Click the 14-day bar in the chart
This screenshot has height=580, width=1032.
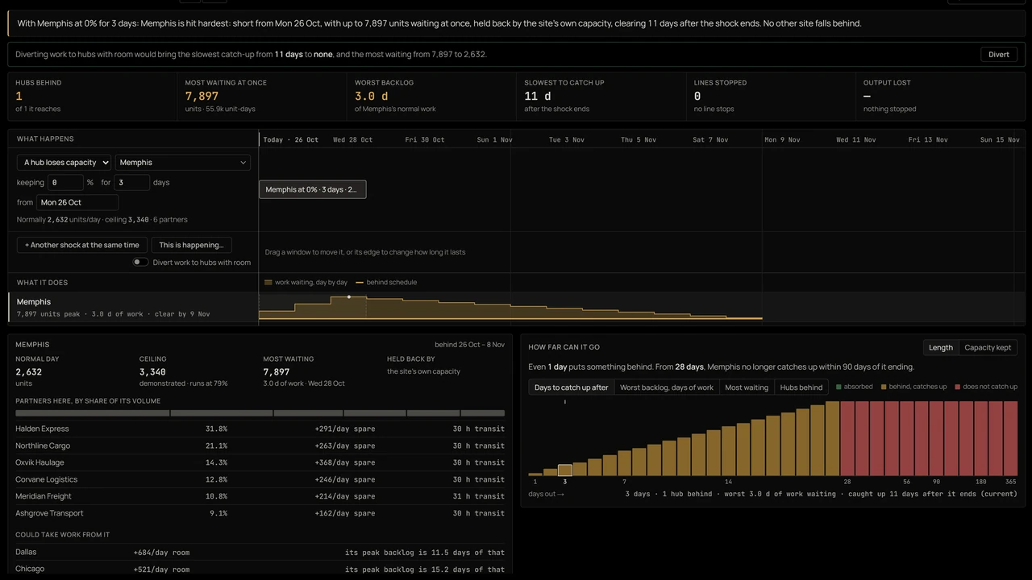coord(729,451)
